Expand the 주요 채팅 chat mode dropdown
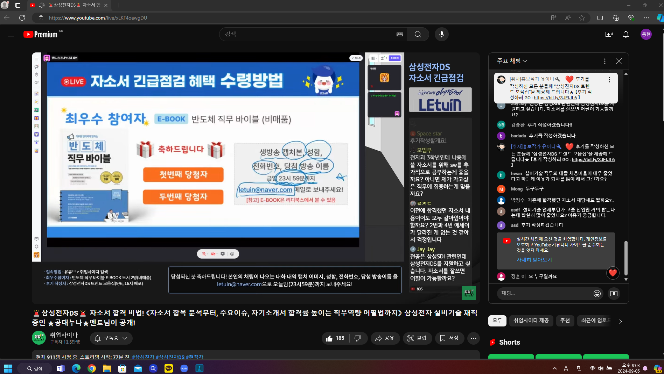The image size is (664, 374). 512,61
